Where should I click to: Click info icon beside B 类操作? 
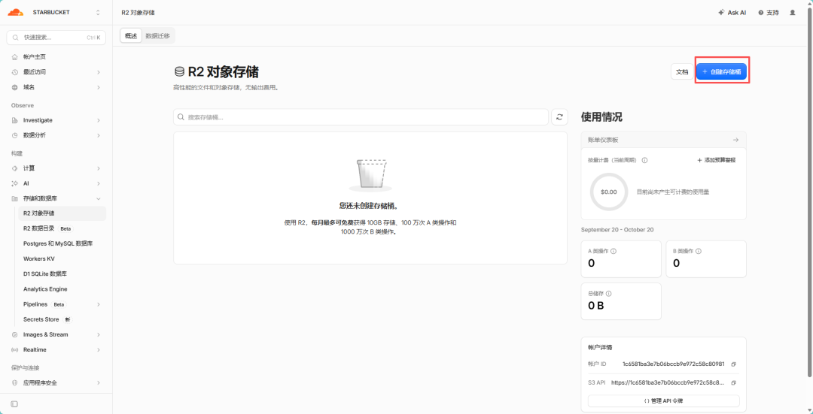(x=699, y=251)
